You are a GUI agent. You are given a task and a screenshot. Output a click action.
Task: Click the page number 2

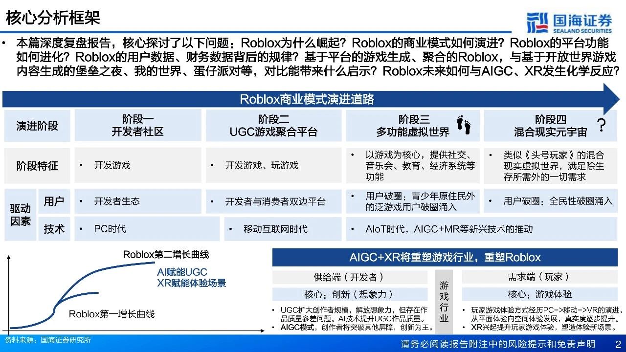618,344
